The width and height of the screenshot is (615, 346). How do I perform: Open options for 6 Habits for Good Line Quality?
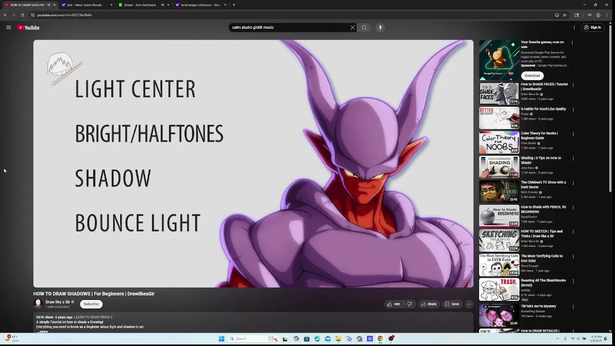click(x=573, y=109)
